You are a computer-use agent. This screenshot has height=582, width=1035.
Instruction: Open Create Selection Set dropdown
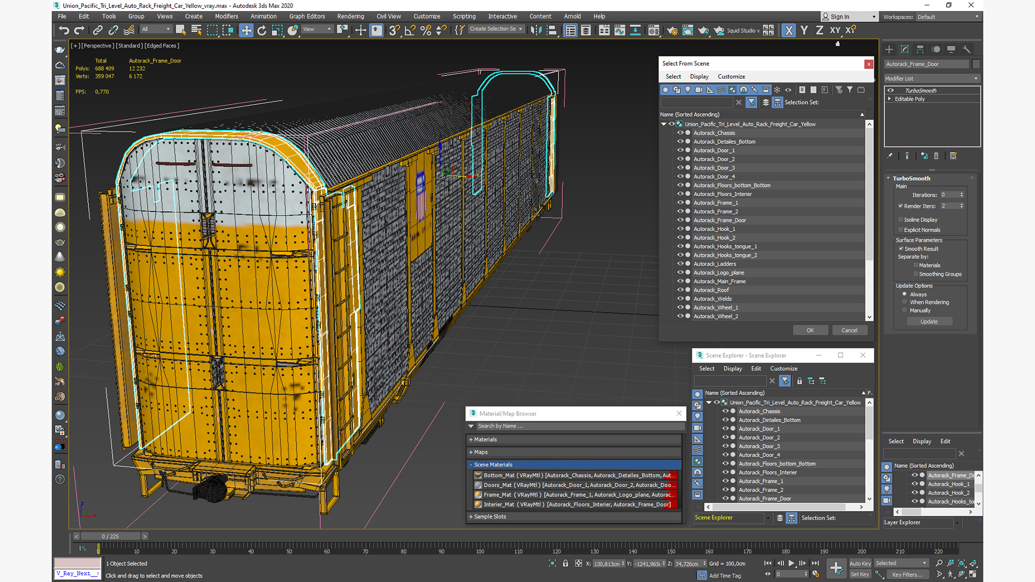pos(495,29)
